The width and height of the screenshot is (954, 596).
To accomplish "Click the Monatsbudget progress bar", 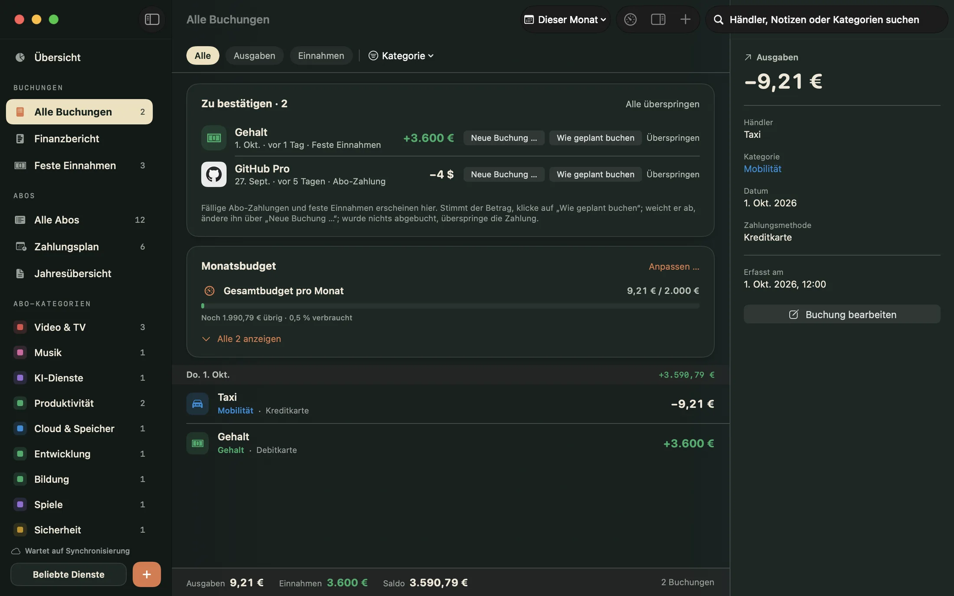I will pos(450,306).
